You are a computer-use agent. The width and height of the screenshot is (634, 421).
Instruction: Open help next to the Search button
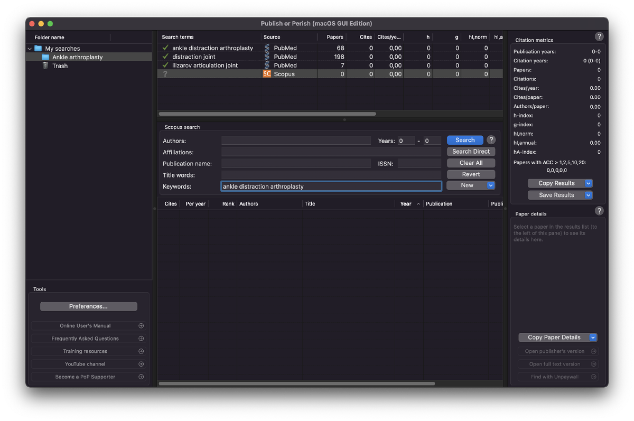pyautogui.click(x=491, y=140)
